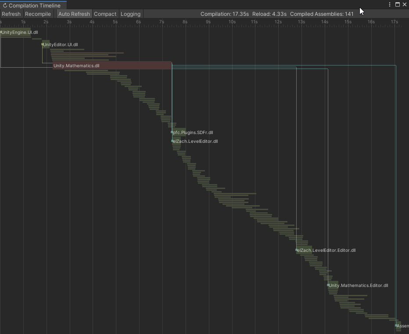Click the 10s mark on the time ruler
The height and width of the screenshot is (334, 409).
click(233, 21)
